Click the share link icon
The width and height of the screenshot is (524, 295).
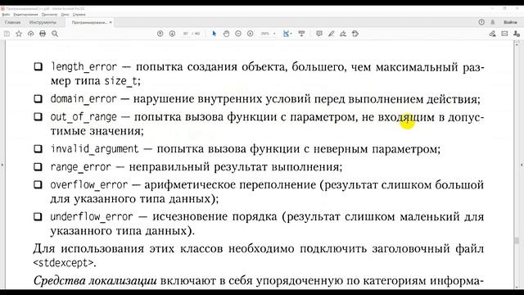tap(492, 34)
